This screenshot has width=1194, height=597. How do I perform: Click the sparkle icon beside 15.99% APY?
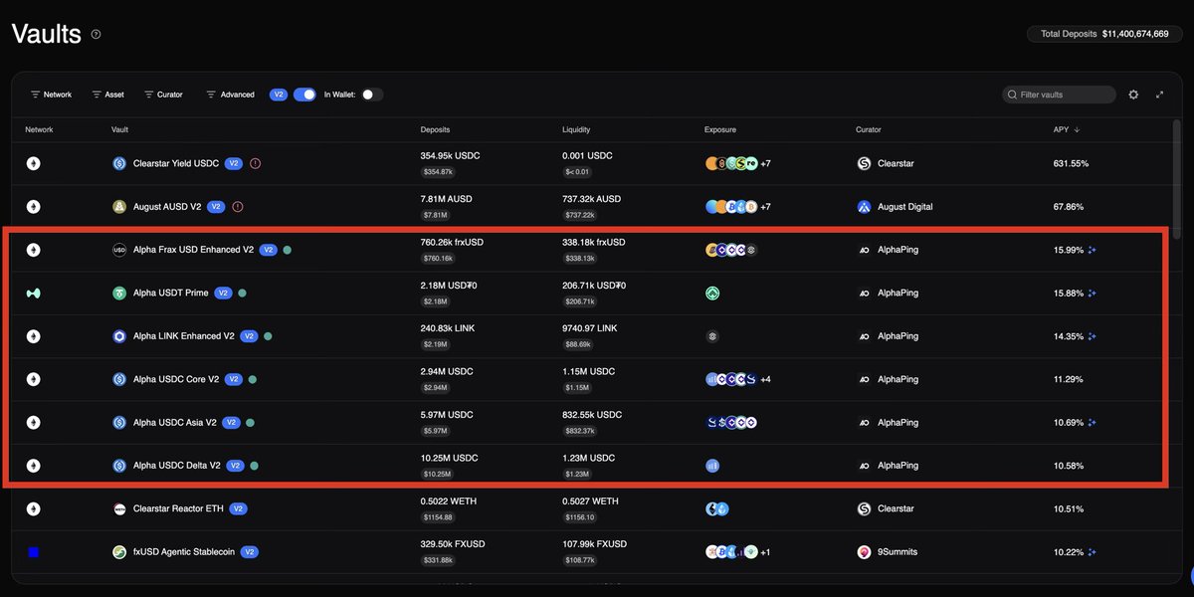click(x=1092, y=250)
